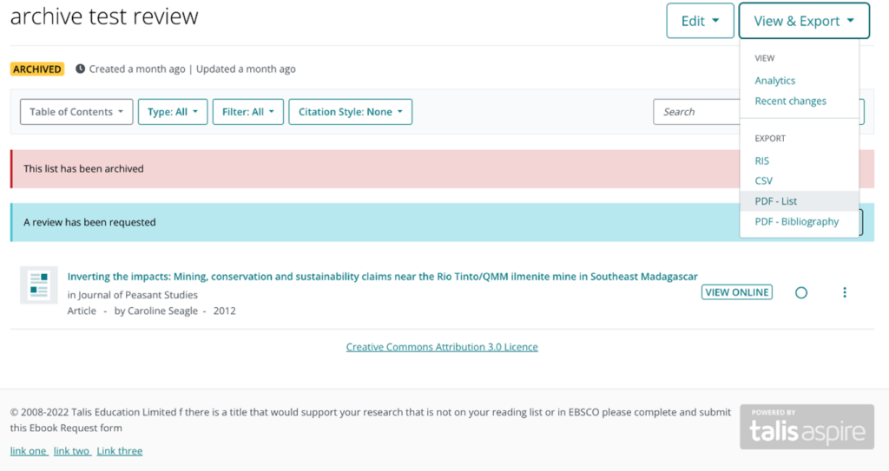
Task: Click the VIEW ONLINE button
Action: tap(736, 292)
